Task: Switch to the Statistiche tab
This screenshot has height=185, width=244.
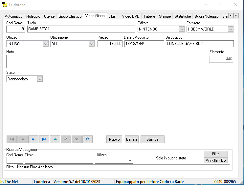Action: pos(183,16)
